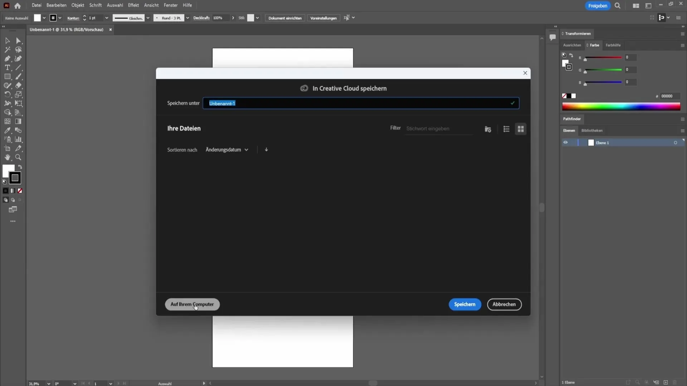This screenshot has width=687, height=386.
Task: Click the Speichern unter filename field
Action: [361, 103]
